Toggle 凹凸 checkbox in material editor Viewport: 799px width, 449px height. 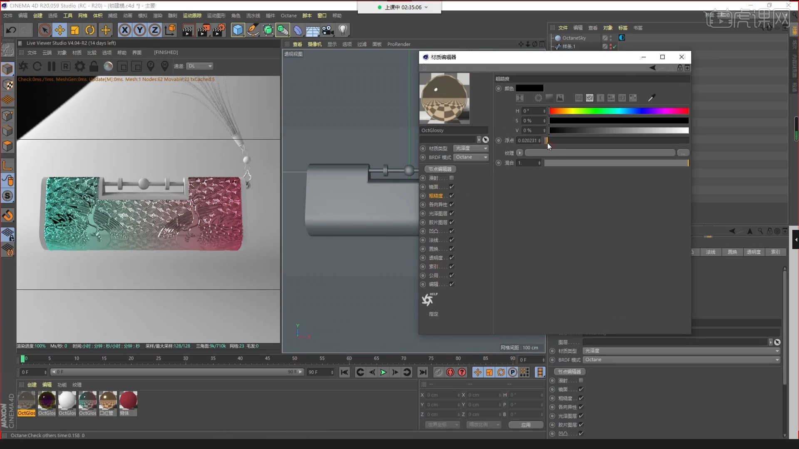(x=452, y=231)
